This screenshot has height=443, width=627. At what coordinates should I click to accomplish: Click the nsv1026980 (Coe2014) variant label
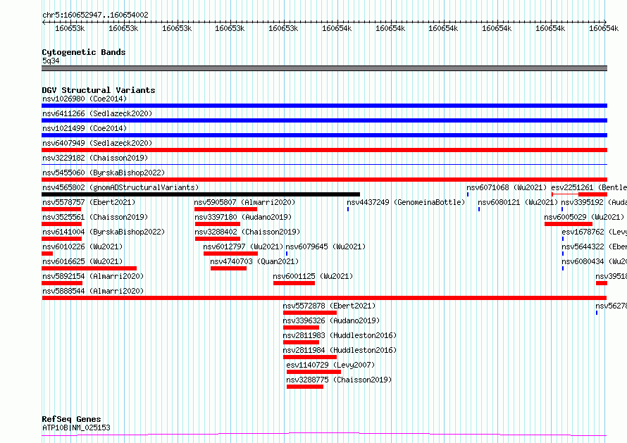tap(85, 99)
